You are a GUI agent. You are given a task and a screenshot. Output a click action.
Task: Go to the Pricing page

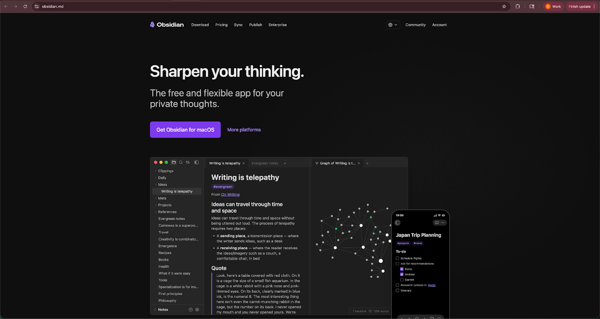221,25
